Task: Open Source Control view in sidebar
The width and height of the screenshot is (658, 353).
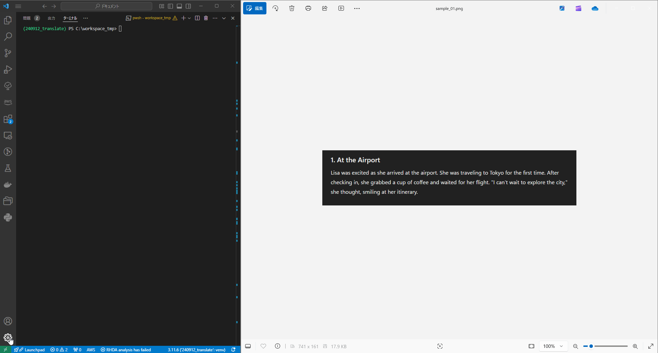Action: click(x=8, y=53)
